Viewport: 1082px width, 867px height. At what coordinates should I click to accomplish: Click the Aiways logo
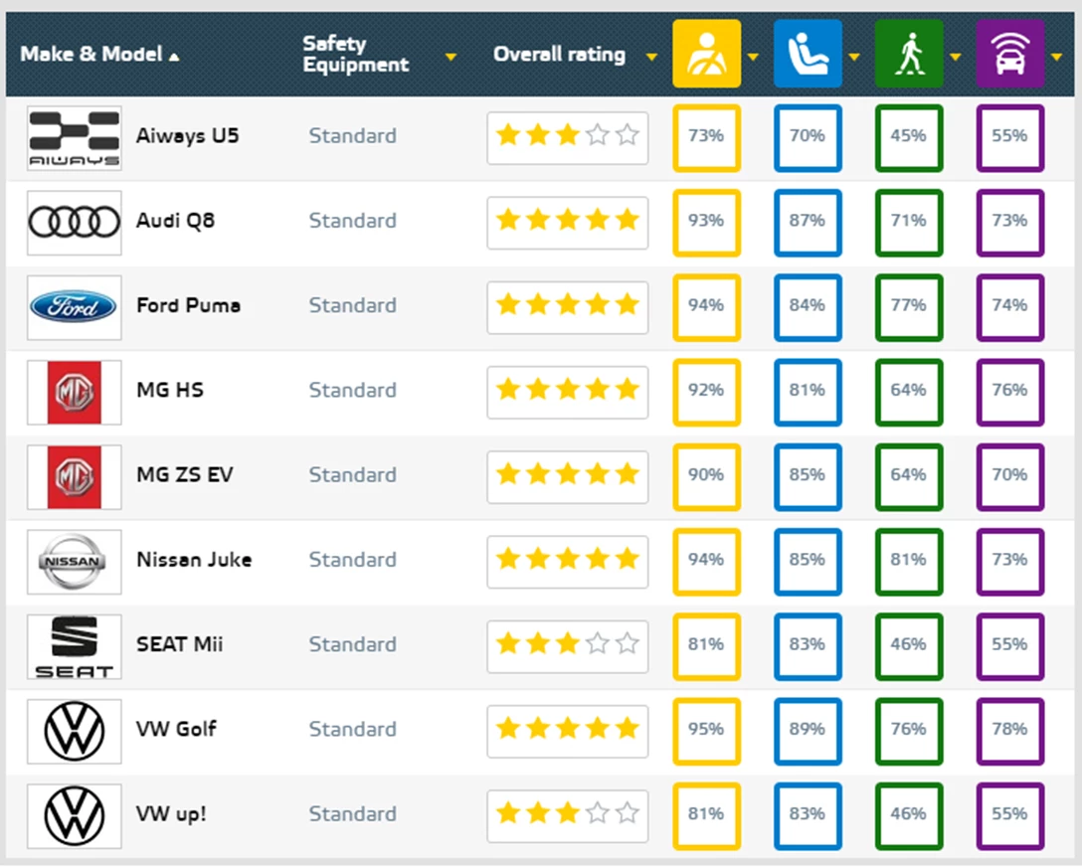click(x=75, y=137)
